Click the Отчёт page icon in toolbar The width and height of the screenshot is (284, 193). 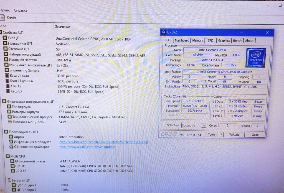click(x=2, y=17)
